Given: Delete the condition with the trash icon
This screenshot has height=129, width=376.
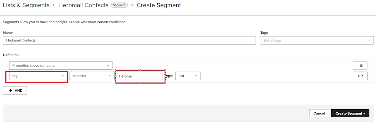Looking at the screenshot, I should tap(360, 66).
